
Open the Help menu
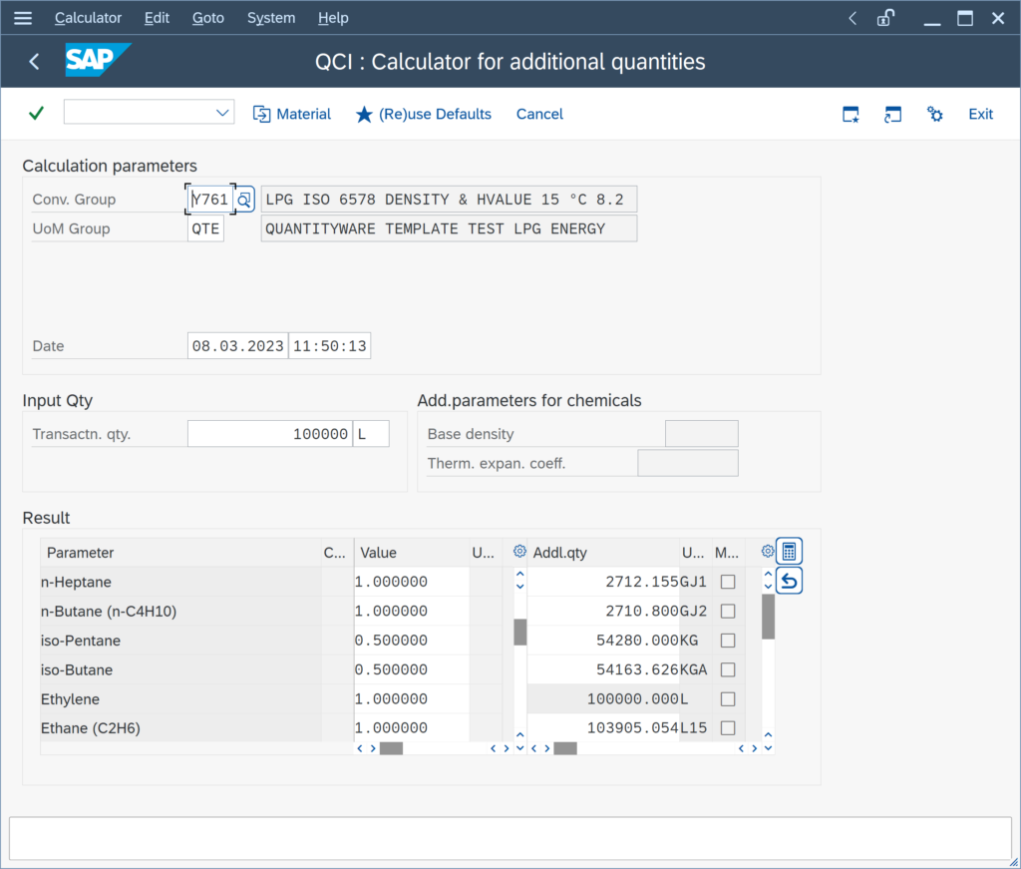333,18
